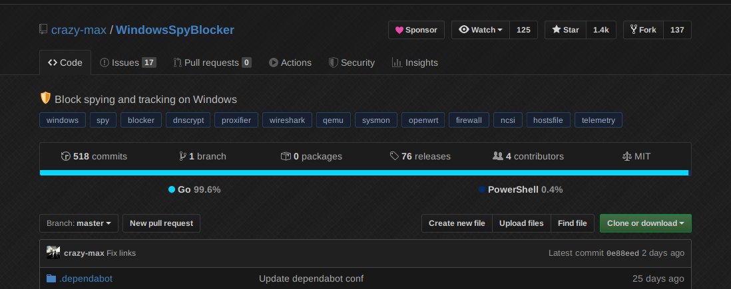Click the repository book icon beside crazy-max
This screenshot has height=289, width=731.
[43, 29]
